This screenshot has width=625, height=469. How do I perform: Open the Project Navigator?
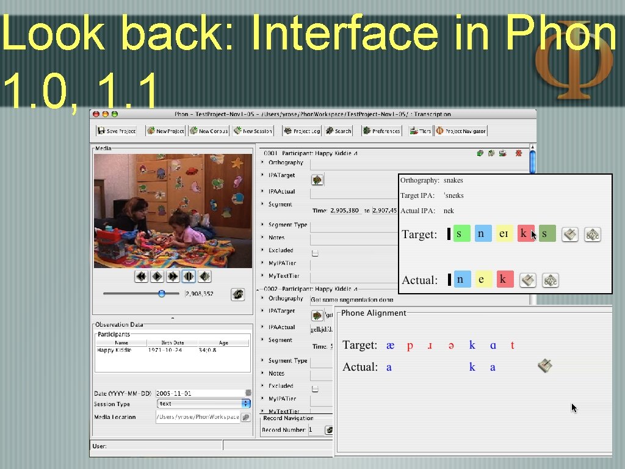click(461, 131)
